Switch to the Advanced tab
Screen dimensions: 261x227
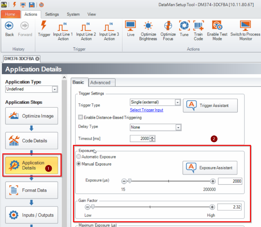click(x=100, y=83)
